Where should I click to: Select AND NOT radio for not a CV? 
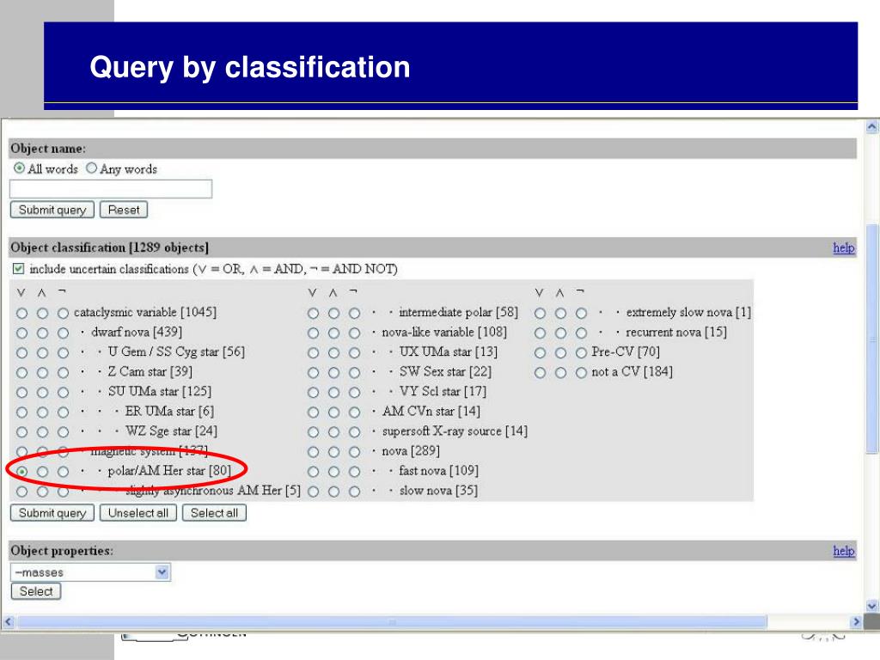[x=582, y=373]
